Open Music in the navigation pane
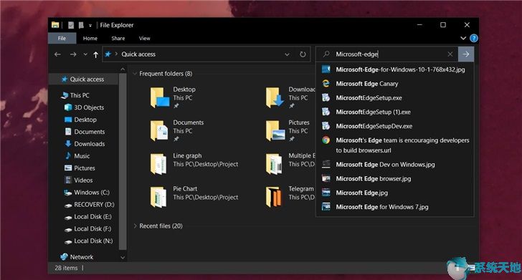This screenshot has height=280, width=522. (x=77, y=156)
